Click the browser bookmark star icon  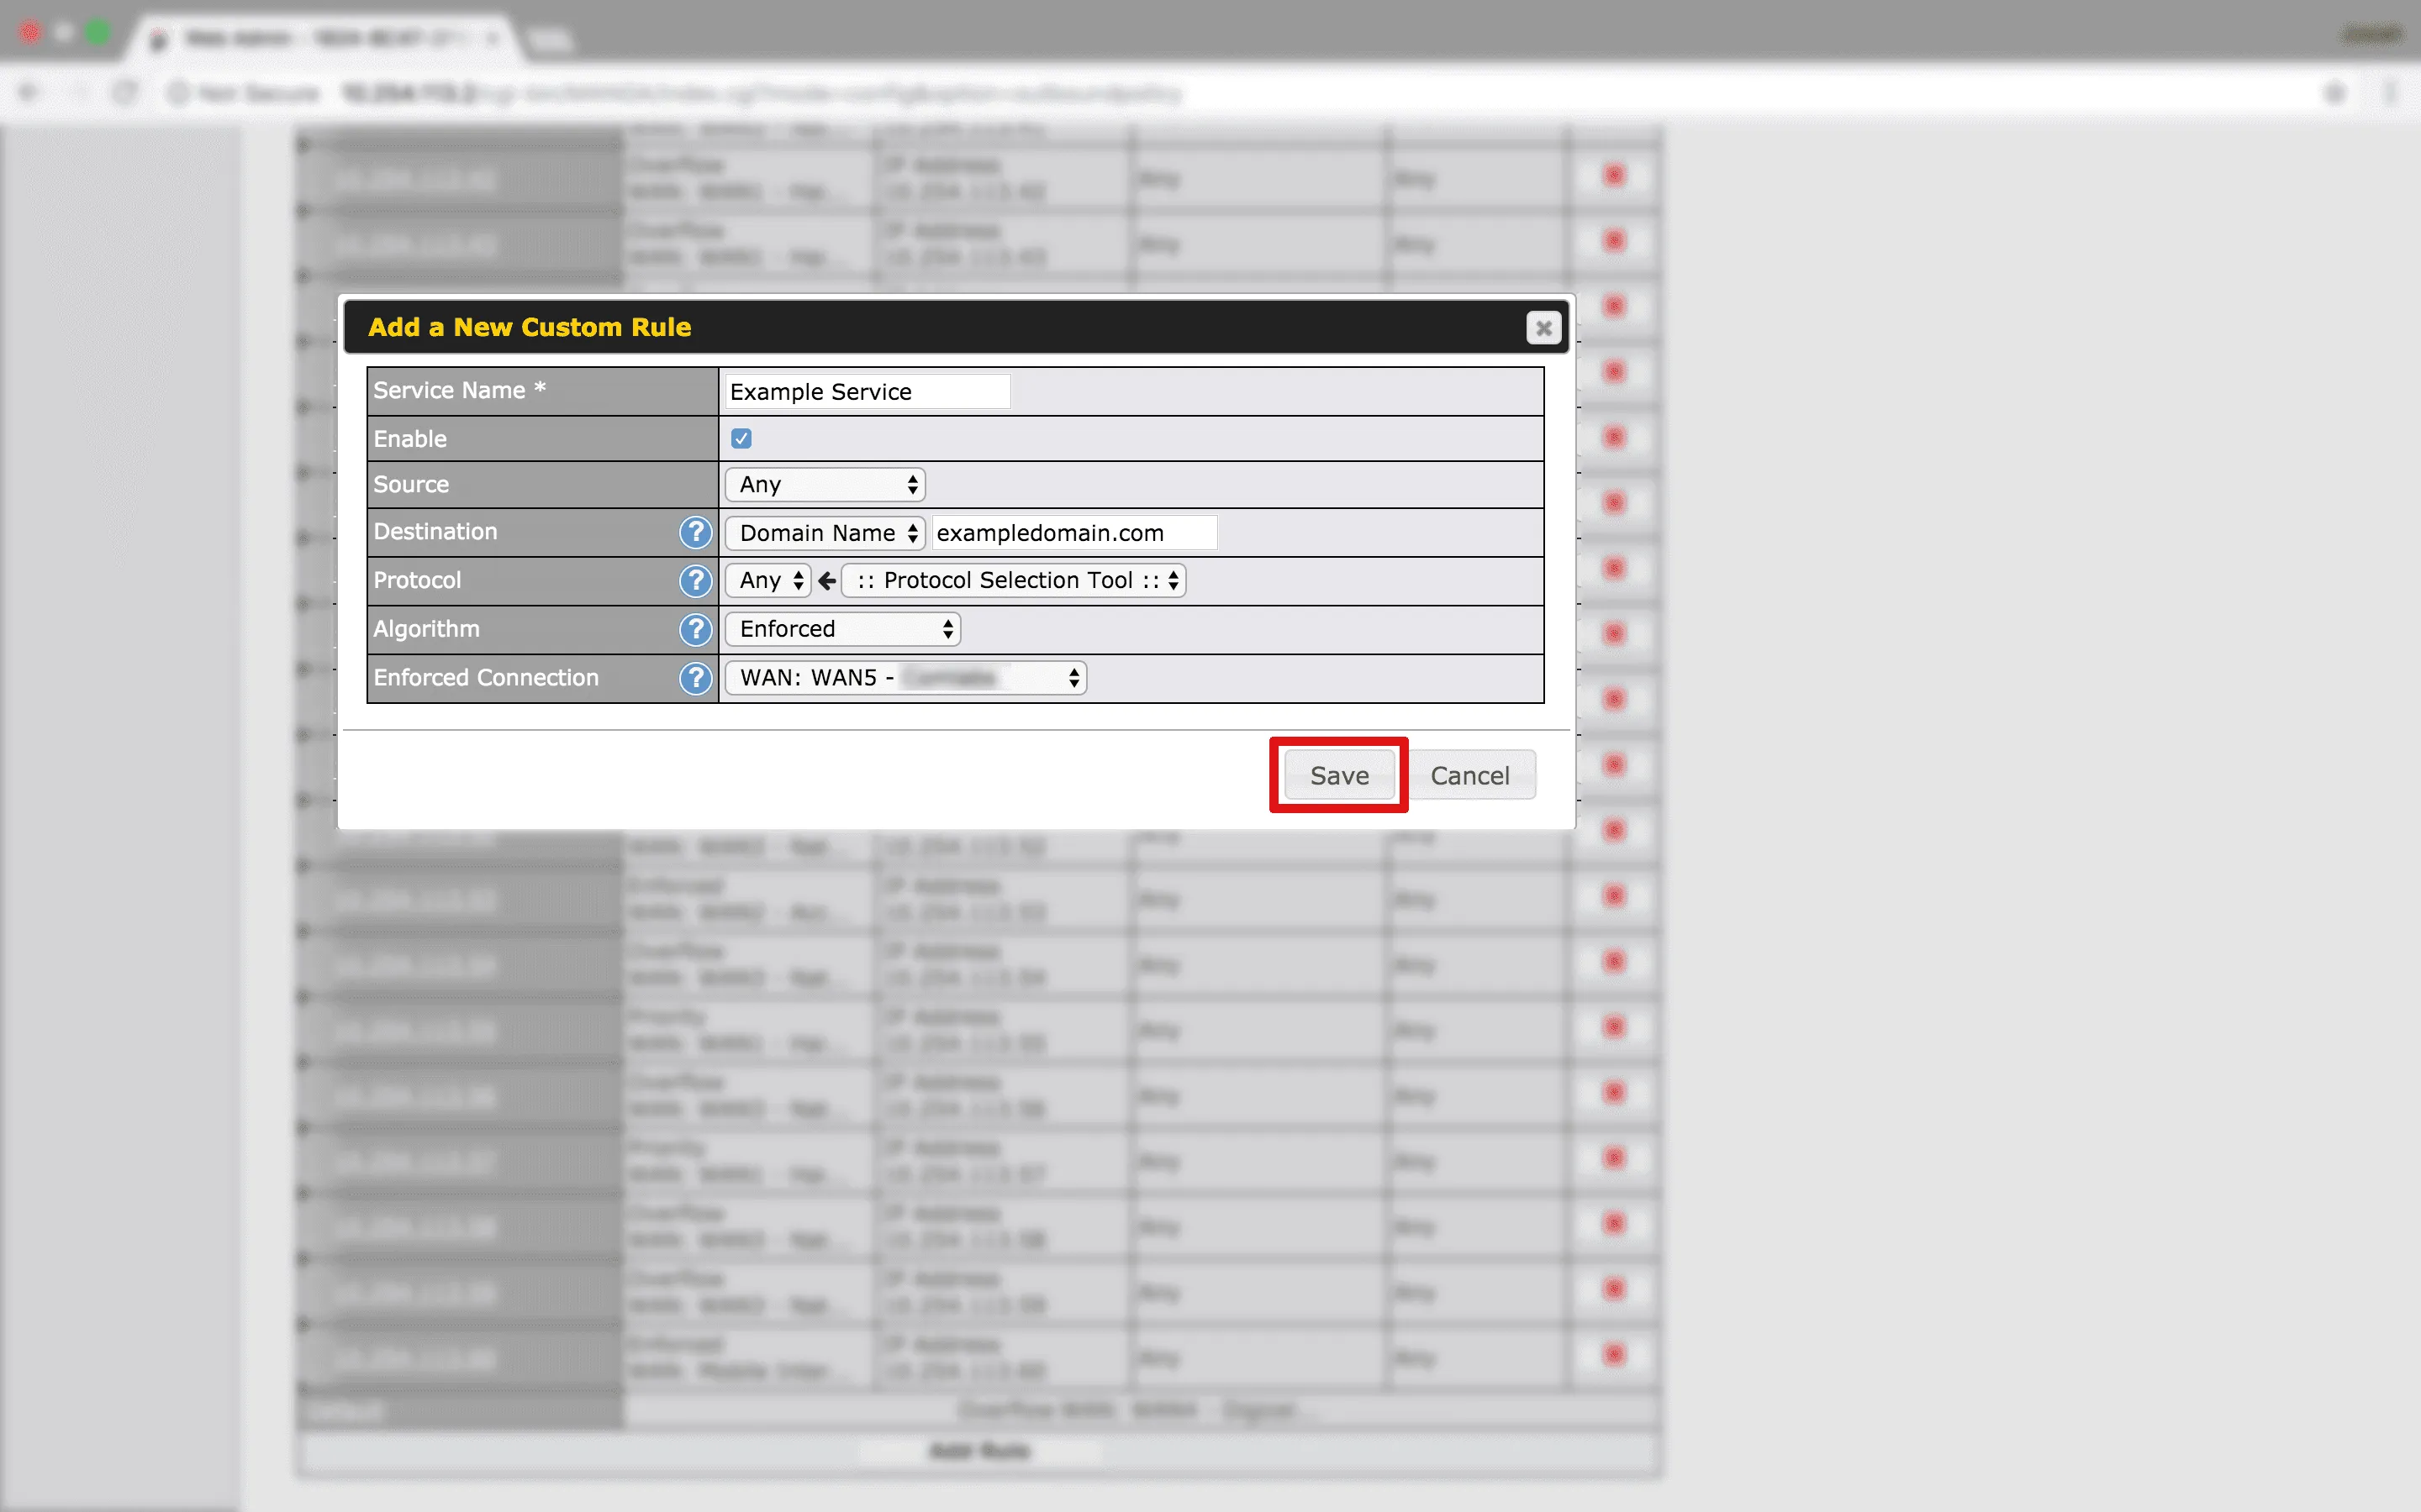(2335, 93)
